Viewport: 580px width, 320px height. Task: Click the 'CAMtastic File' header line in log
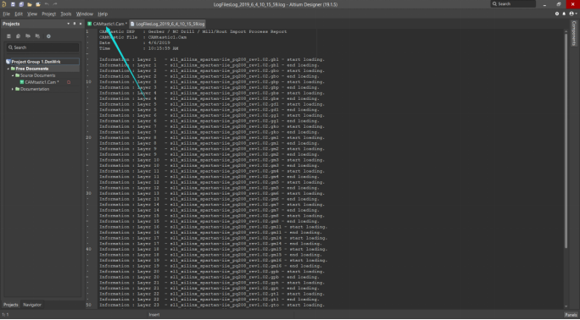point(142,37)
